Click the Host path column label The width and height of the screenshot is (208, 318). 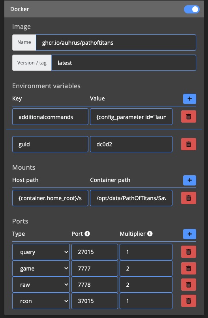(x=25, y=180)
